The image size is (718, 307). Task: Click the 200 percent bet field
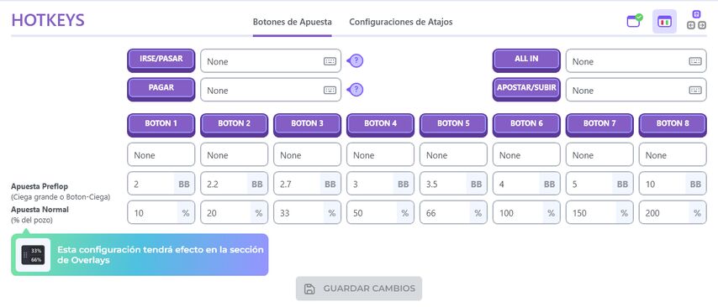point(673,212)
